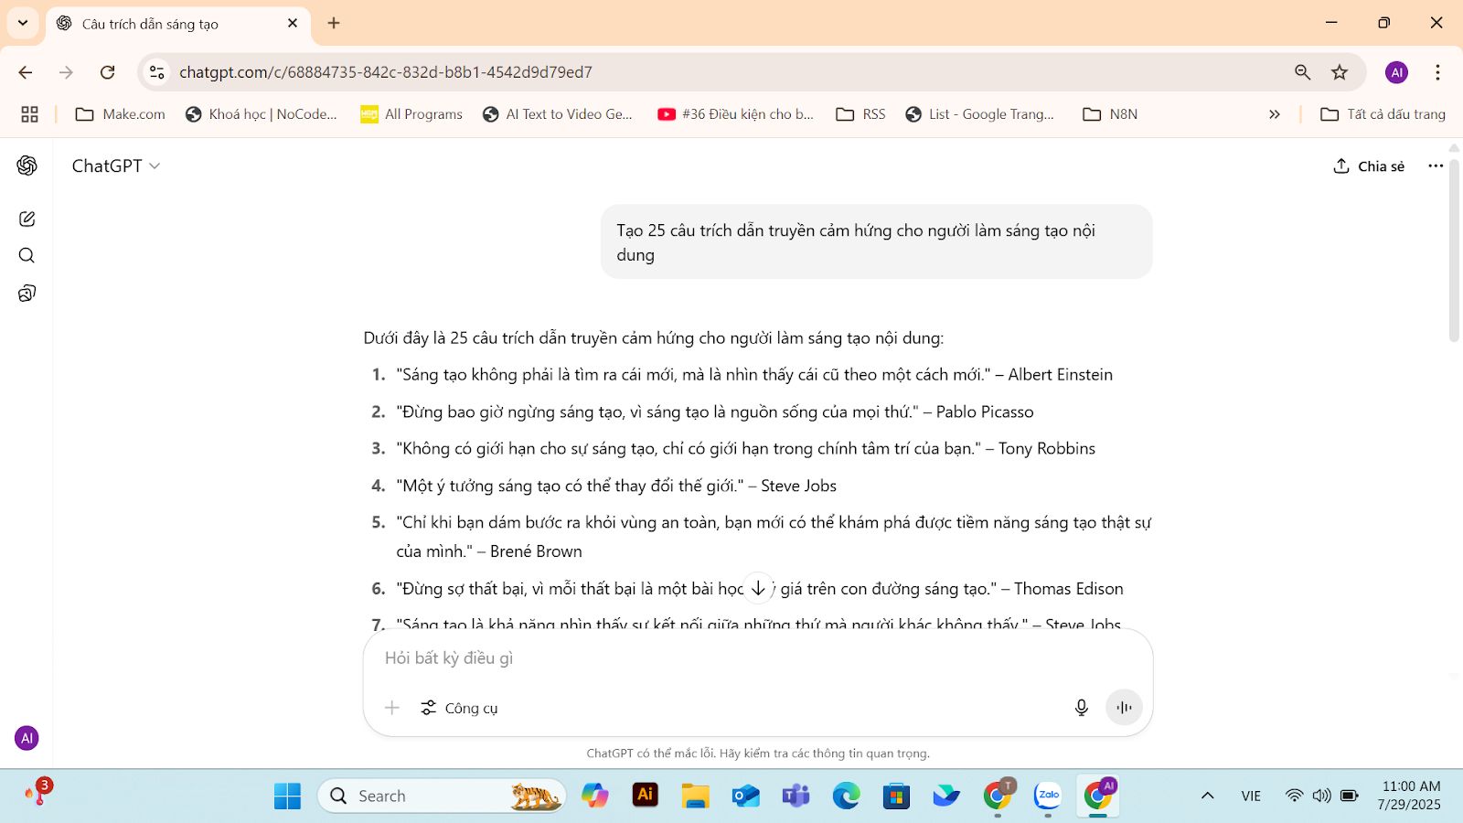
Task: Close the "Câu trích dẫn sáng tạo" tab
Action: coord(293,23)
